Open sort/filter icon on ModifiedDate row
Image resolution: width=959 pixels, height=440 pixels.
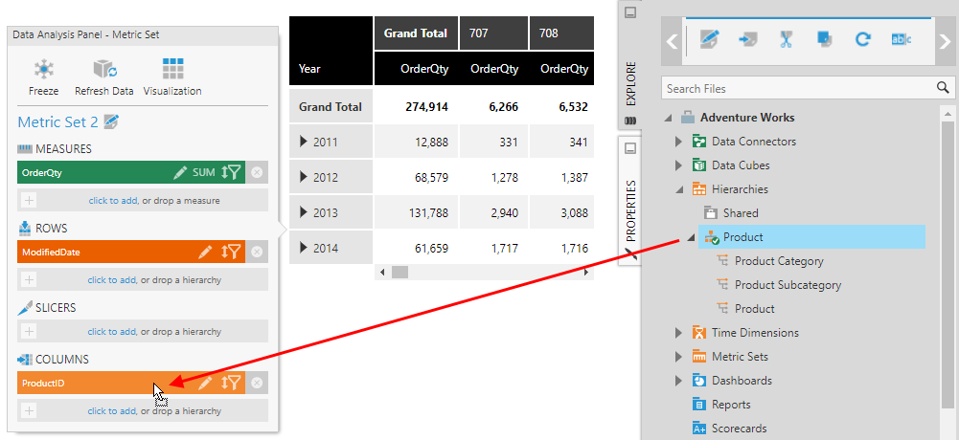[x=231, y=252]
